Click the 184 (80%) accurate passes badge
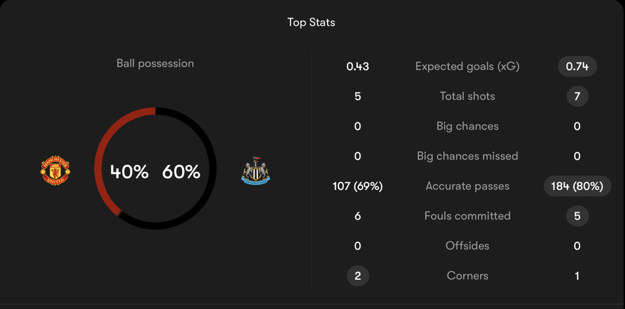The image size is (625, 309). click(x=577, y=186)
